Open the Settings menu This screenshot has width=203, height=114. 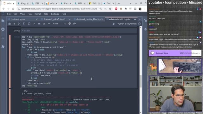point(55,14)
